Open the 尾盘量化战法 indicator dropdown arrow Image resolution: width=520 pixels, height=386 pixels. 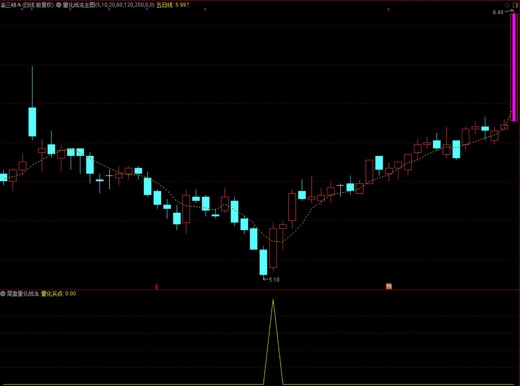(3, 294)
